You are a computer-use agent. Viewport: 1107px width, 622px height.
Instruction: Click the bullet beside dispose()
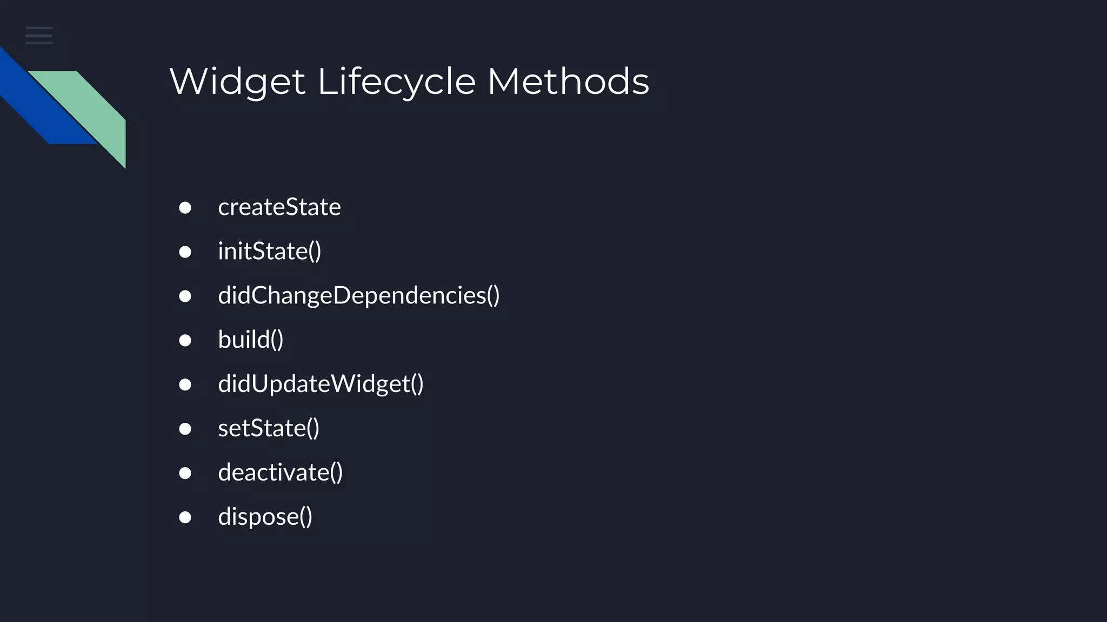click(185, 518)
